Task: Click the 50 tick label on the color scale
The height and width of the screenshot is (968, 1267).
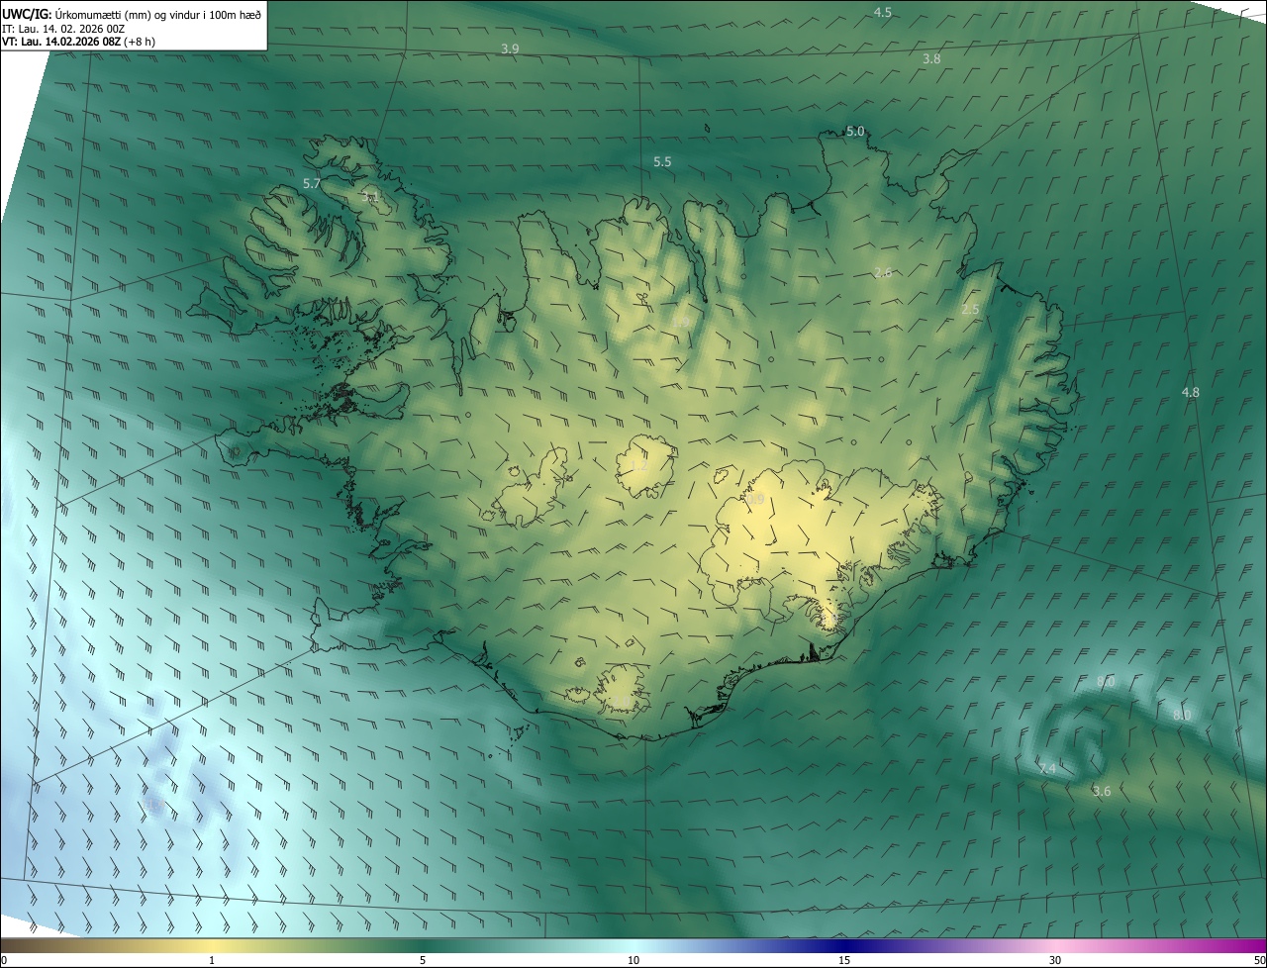Action: click(1259, 960)
